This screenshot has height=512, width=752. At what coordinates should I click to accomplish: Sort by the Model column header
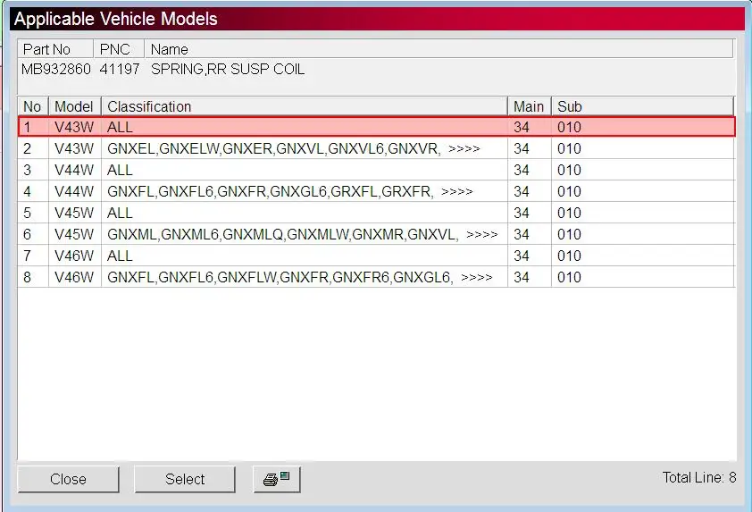pos(74,106)
